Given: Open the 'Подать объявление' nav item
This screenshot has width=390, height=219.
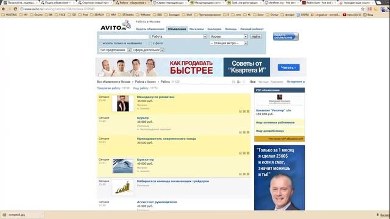Looking at the screenshot, I should click(x=150, y=29).
